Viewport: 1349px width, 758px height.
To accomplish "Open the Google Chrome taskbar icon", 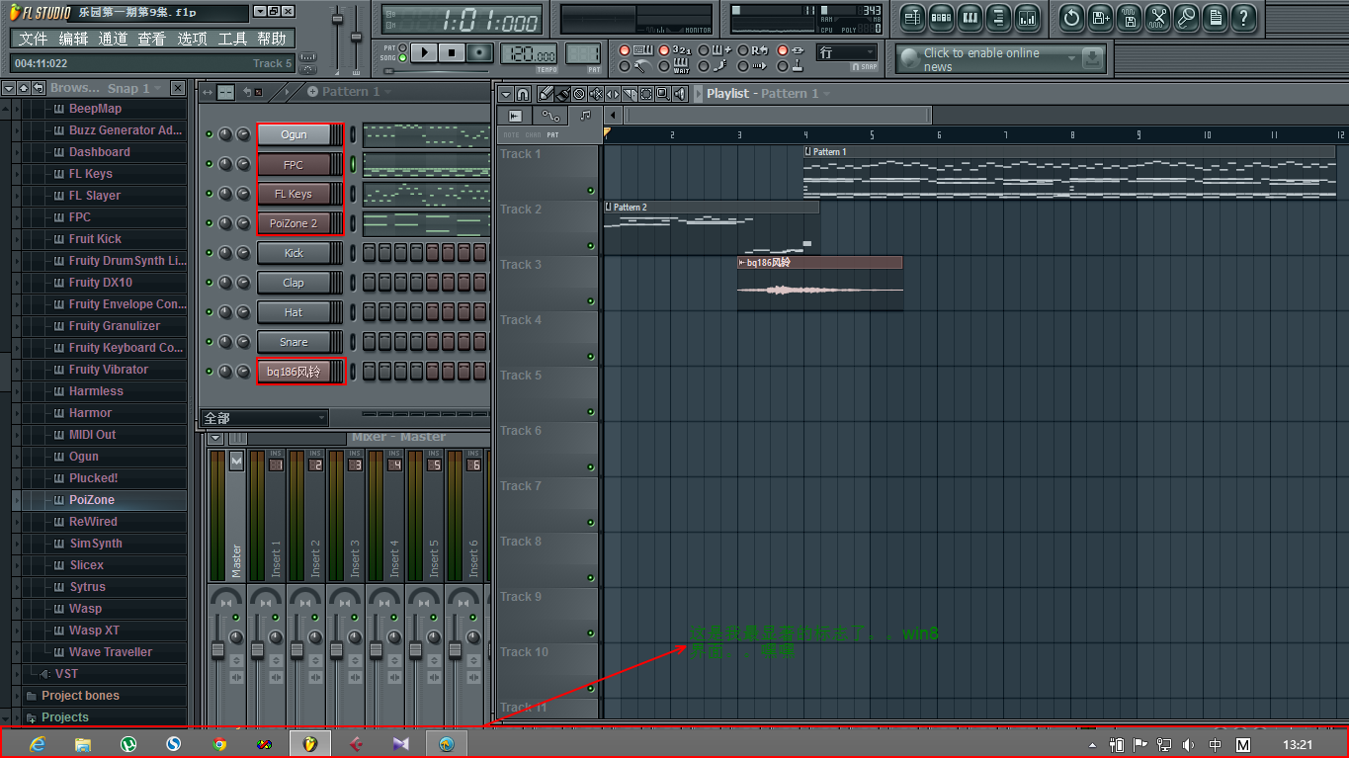I will coord(219,744).
